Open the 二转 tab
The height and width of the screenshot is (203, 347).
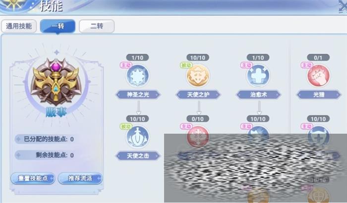pos(97,26)
